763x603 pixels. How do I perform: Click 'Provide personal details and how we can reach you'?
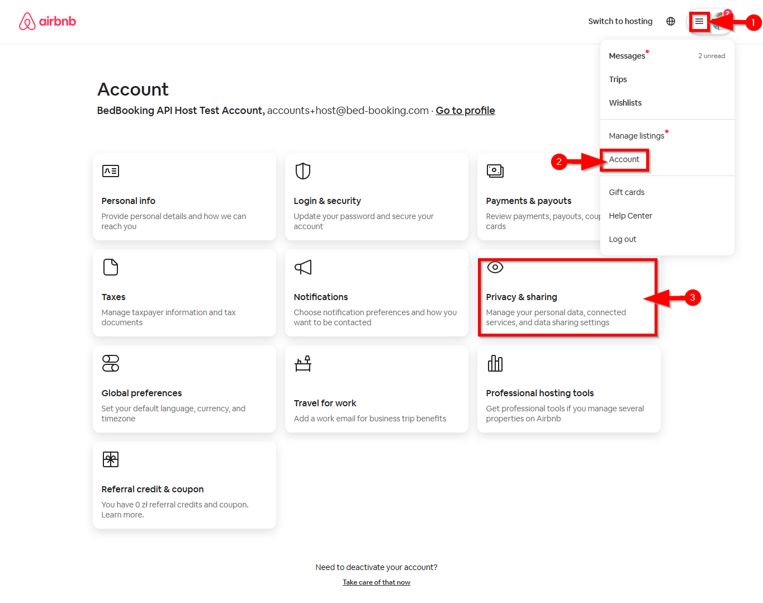pos(173,221)
